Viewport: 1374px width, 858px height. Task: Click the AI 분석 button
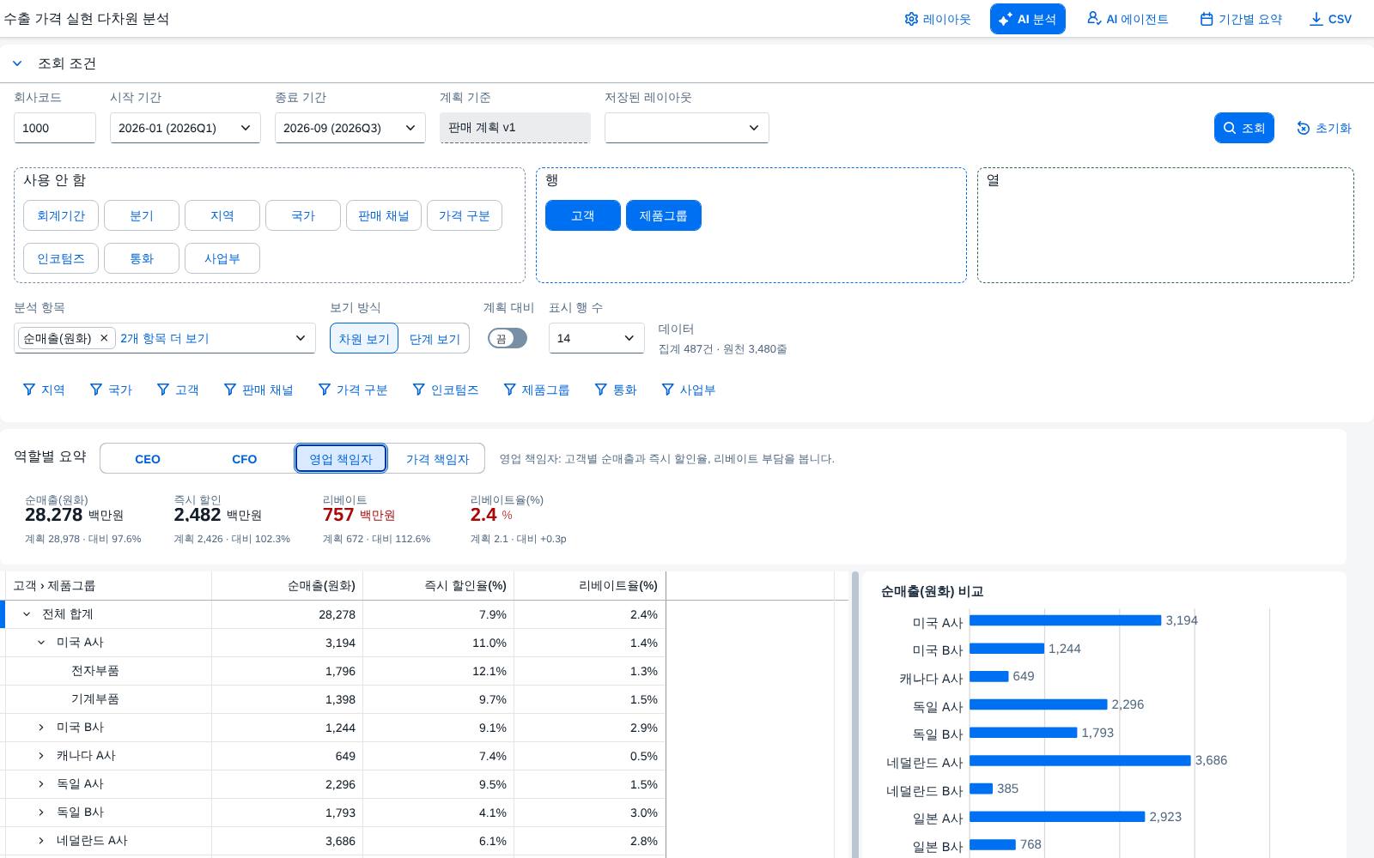tap(1027, 19)
